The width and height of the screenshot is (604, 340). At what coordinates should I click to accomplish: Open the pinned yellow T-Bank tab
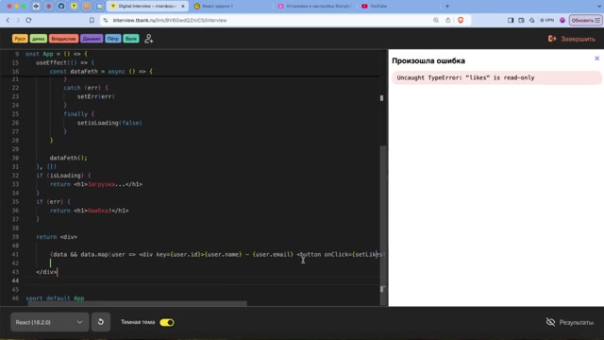coord(74,7)
